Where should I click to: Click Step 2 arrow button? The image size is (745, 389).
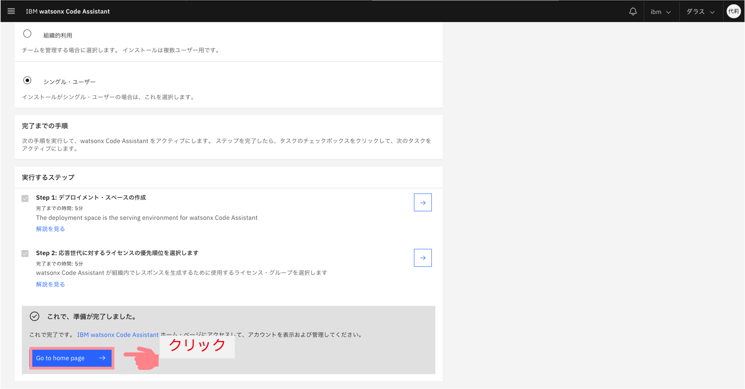pyautogui.click(x=422, y=258)
